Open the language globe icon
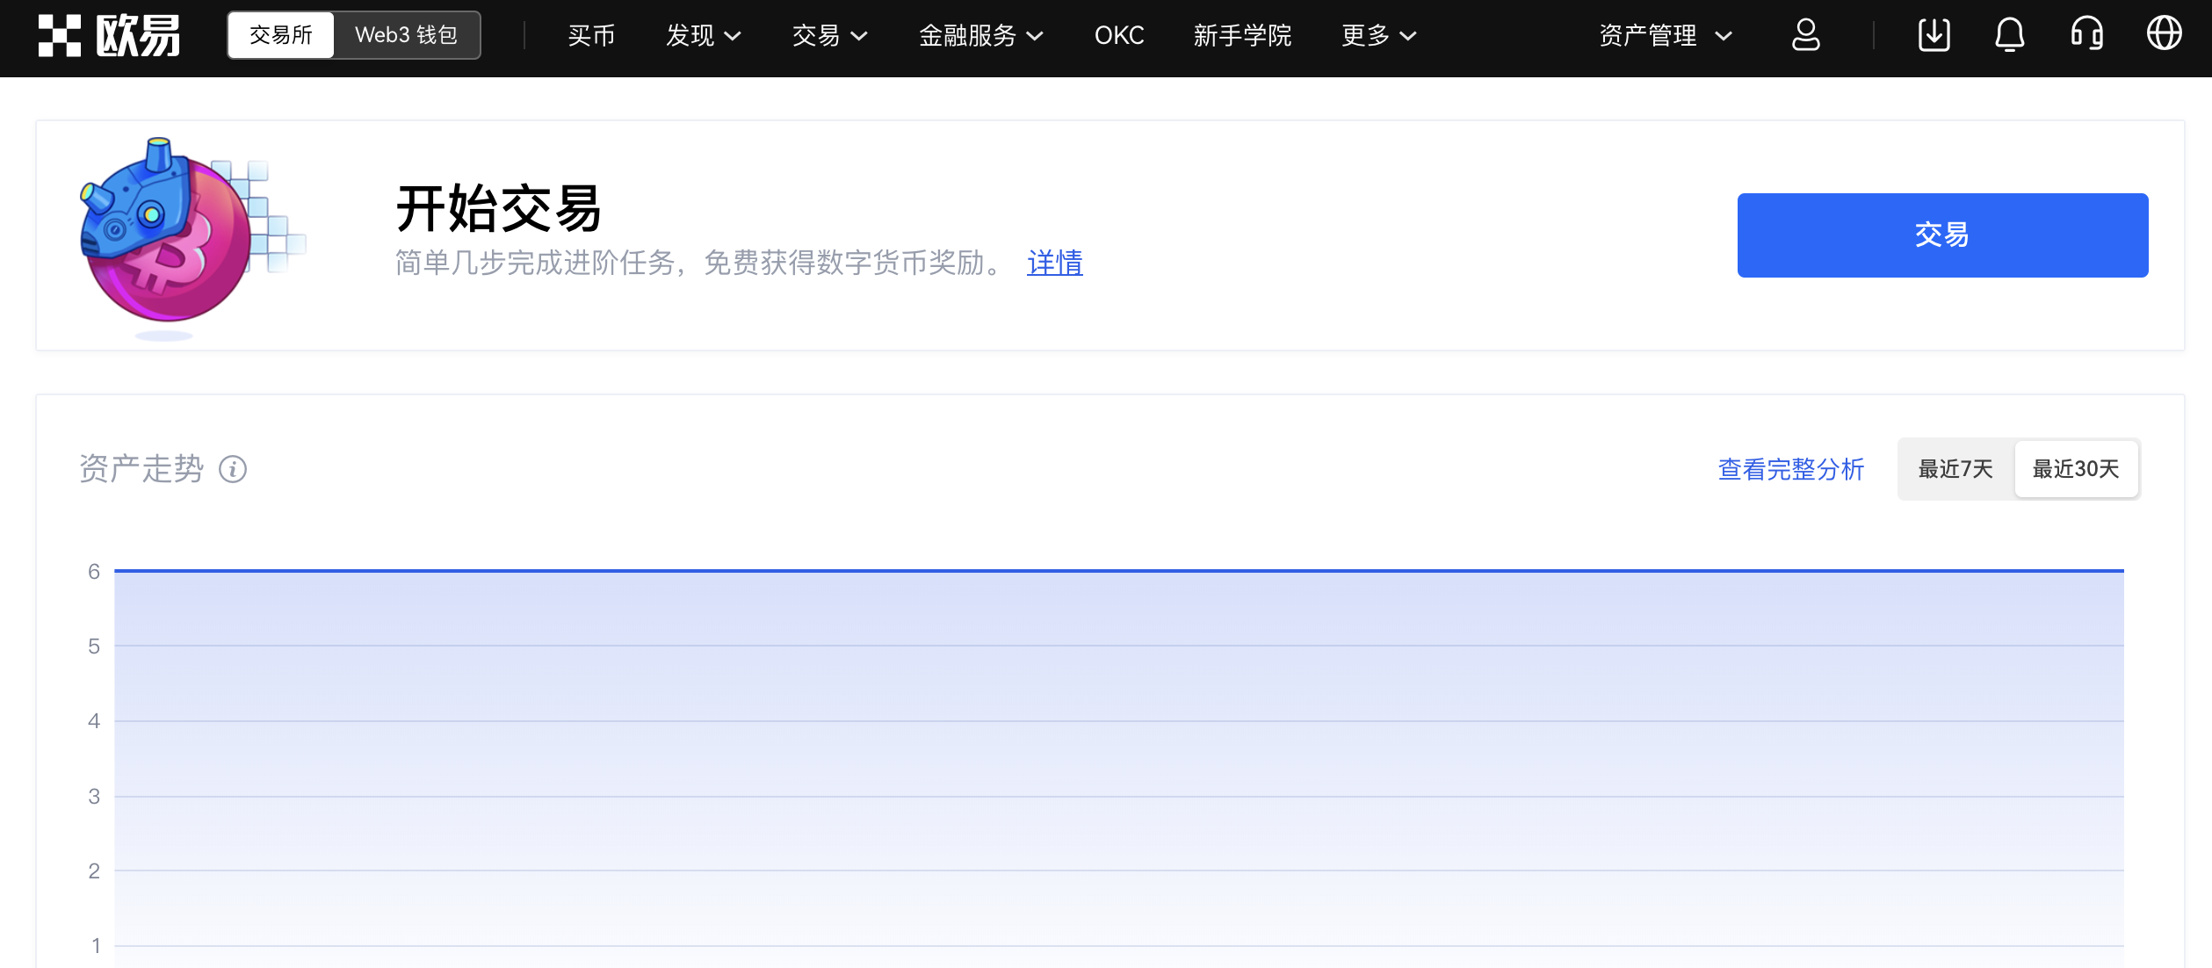Screen dimensions: 2212x968 [x=2165, y=34]
